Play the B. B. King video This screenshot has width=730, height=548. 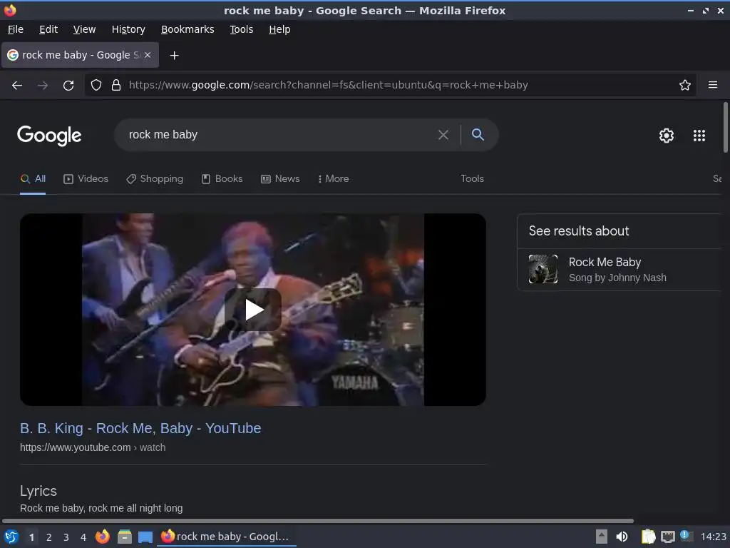[253, 310]
